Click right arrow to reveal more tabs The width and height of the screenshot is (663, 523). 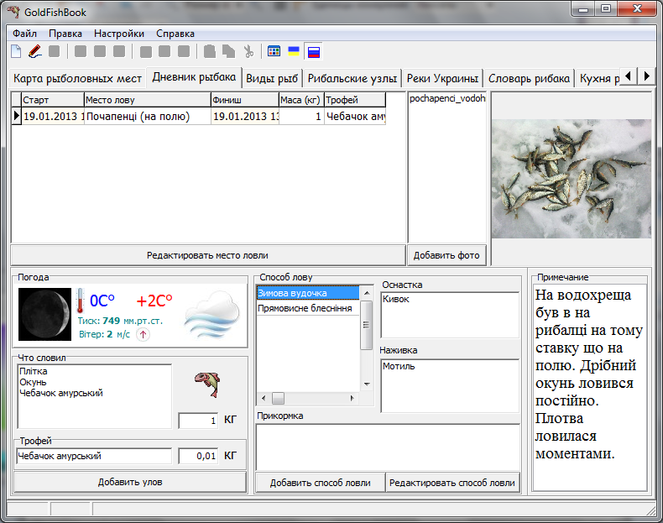click(x=646, y=76)
